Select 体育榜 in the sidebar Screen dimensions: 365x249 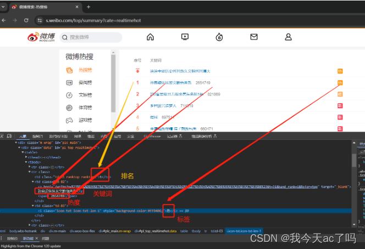pyautogui.click(x=85, y=107)
